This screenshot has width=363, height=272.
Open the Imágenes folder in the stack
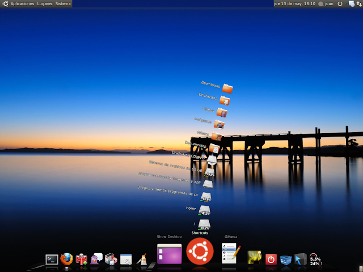pyautogui.click(x=219, y=125)
